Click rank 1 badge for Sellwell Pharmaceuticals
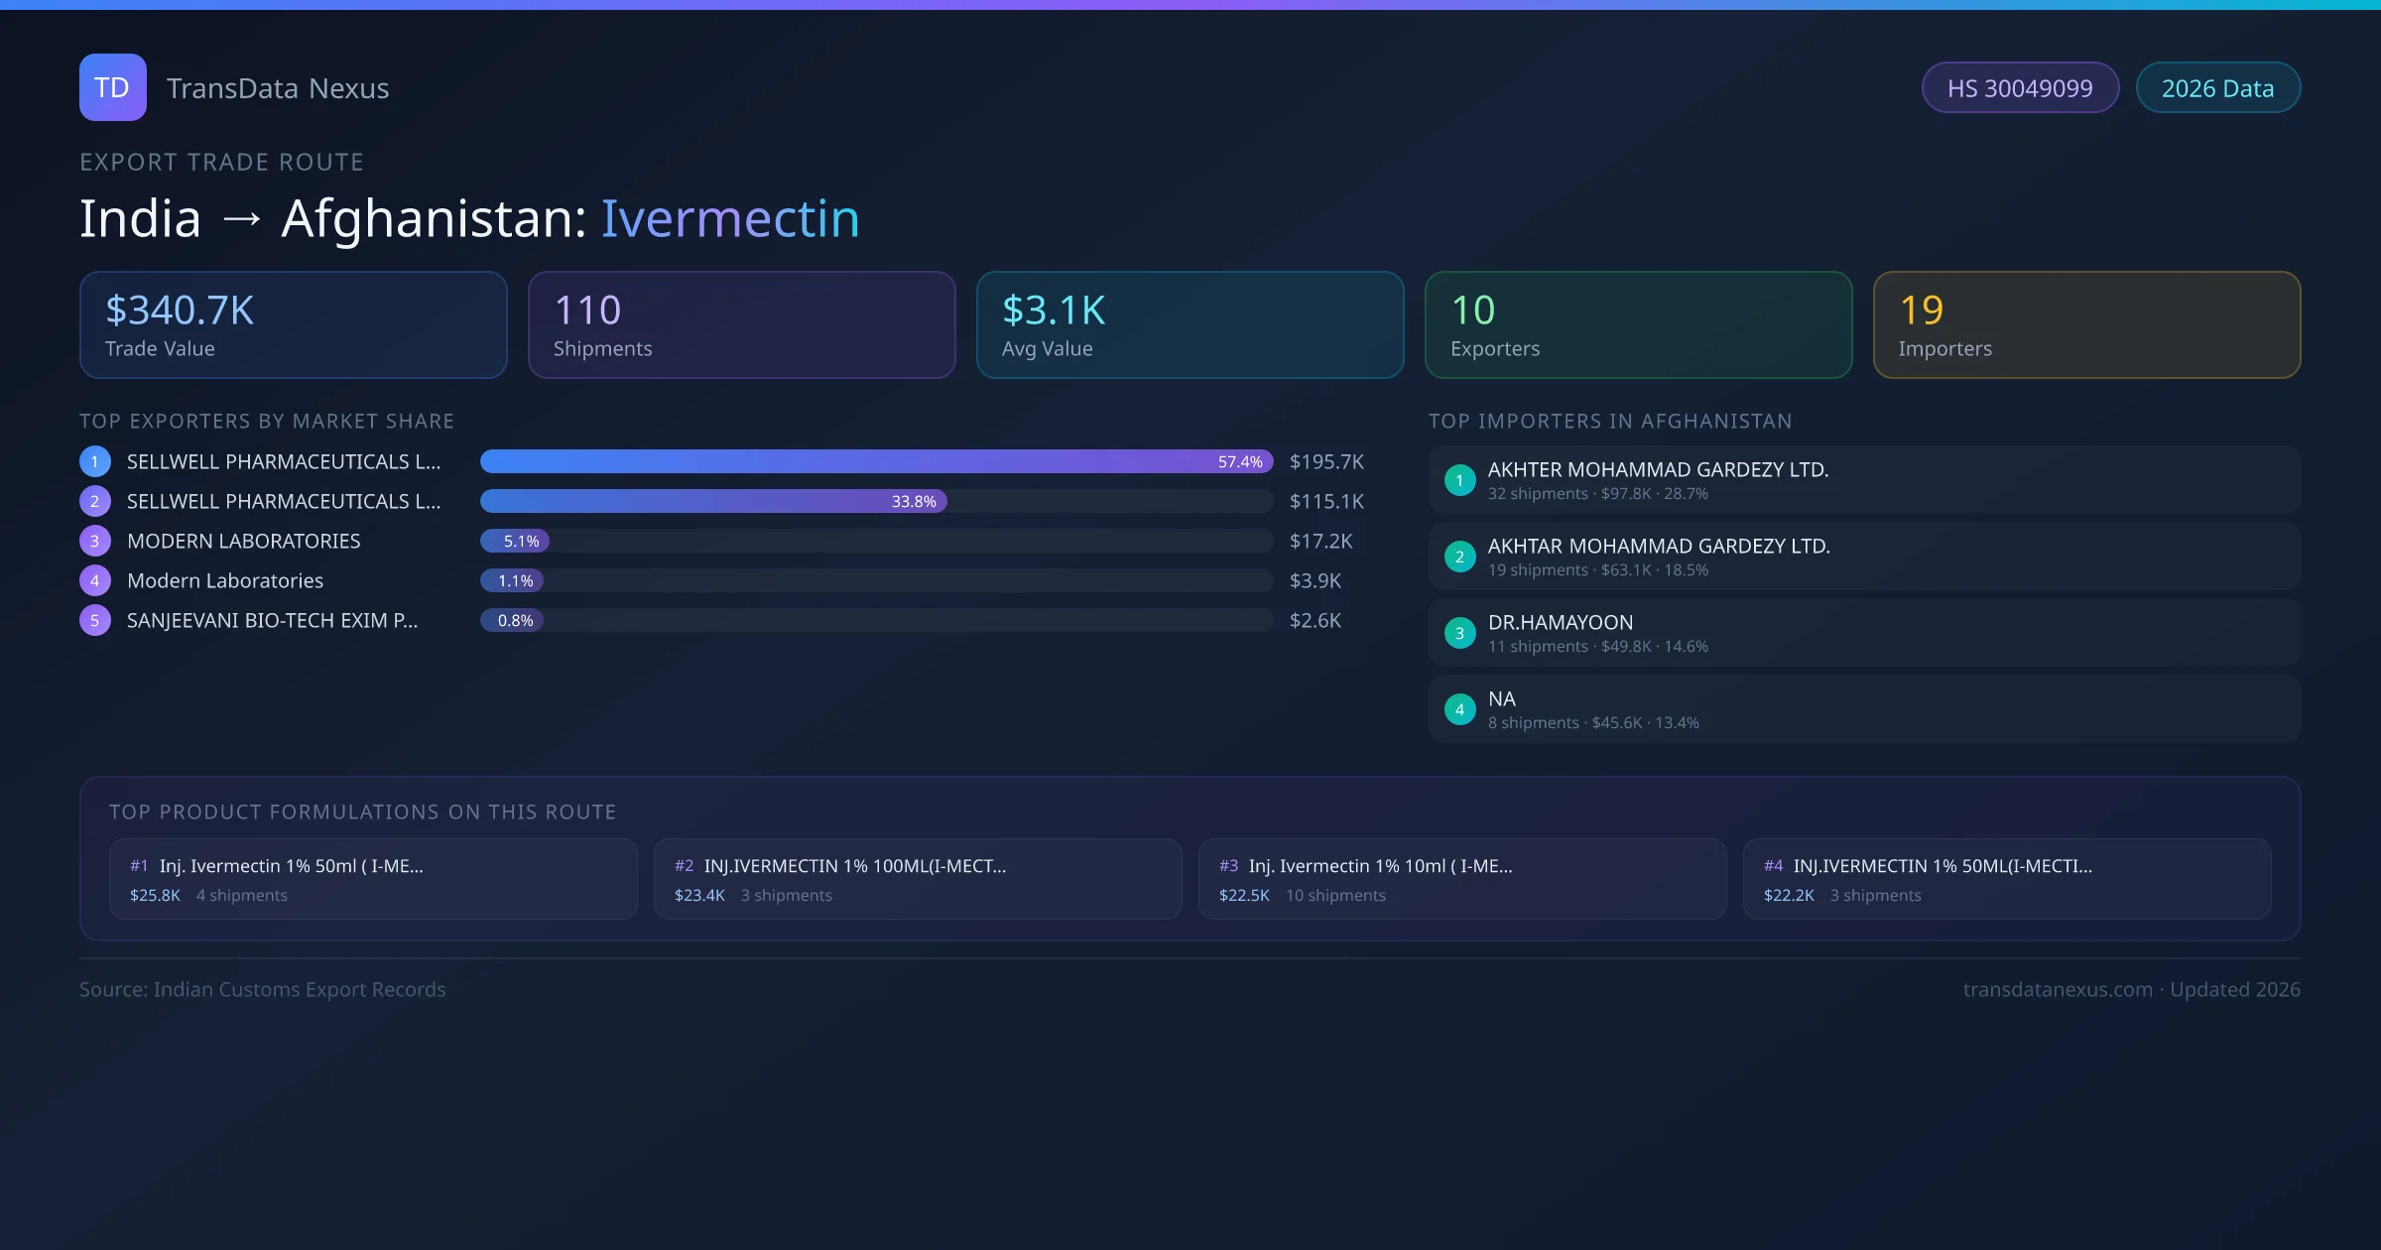 pyautogui.click(x=95, y=461)
